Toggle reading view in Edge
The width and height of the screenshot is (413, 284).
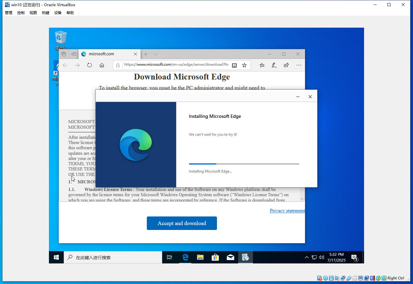coord(234,65)
